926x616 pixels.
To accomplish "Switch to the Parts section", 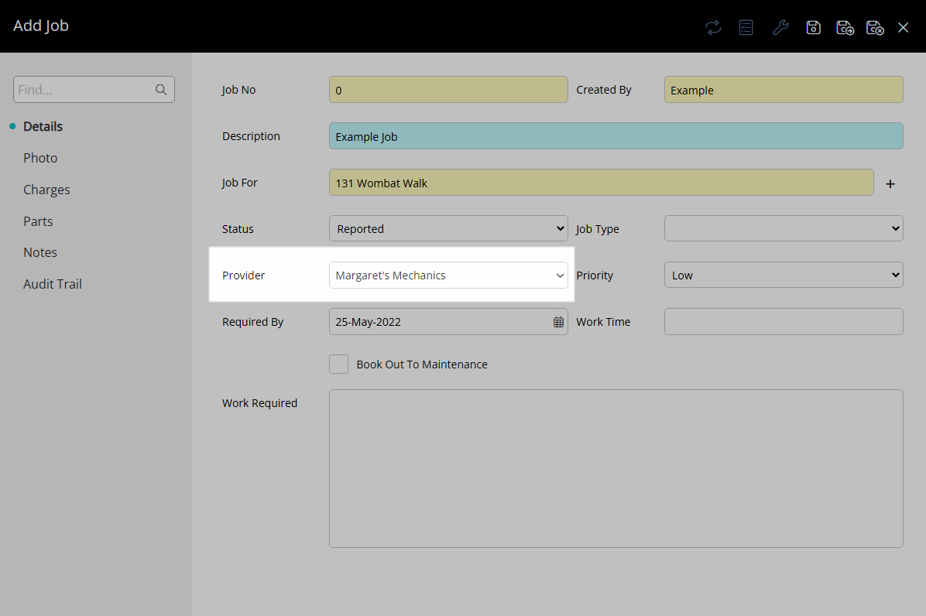I will coord(38,221).
